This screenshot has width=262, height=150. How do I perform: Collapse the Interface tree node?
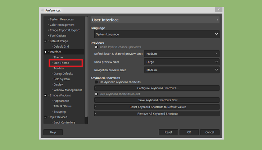[45, 52]
